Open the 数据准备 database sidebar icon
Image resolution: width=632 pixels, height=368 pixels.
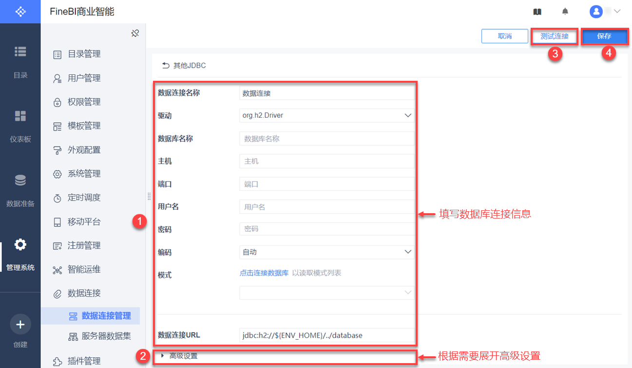click(x=20, y=181)
